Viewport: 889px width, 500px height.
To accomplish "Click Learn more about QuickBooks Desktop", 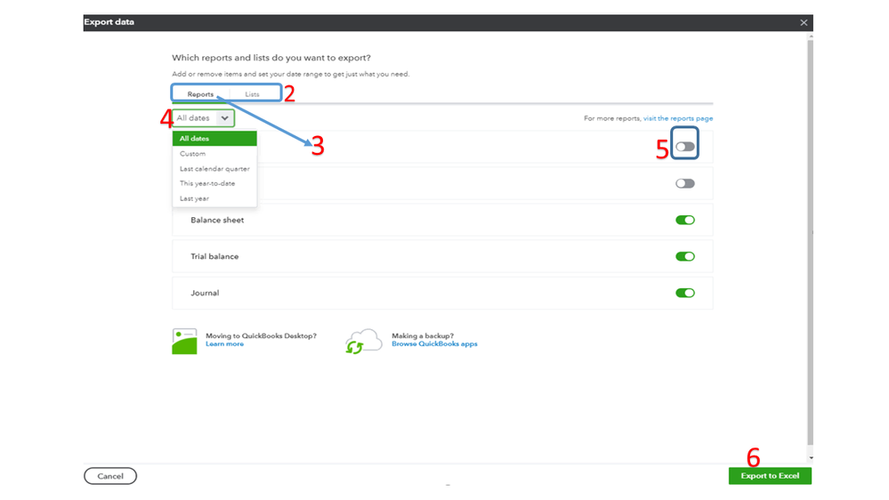I will coord(224,344).
